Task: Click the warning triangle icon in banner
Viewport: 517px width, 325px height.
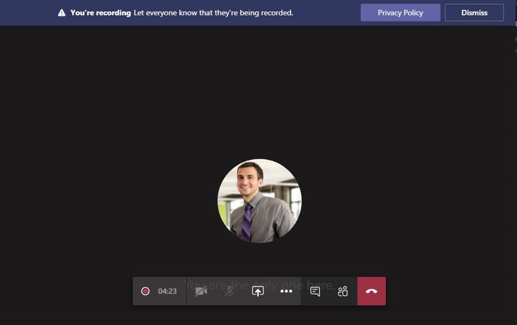Action: [x=62, y=13]
